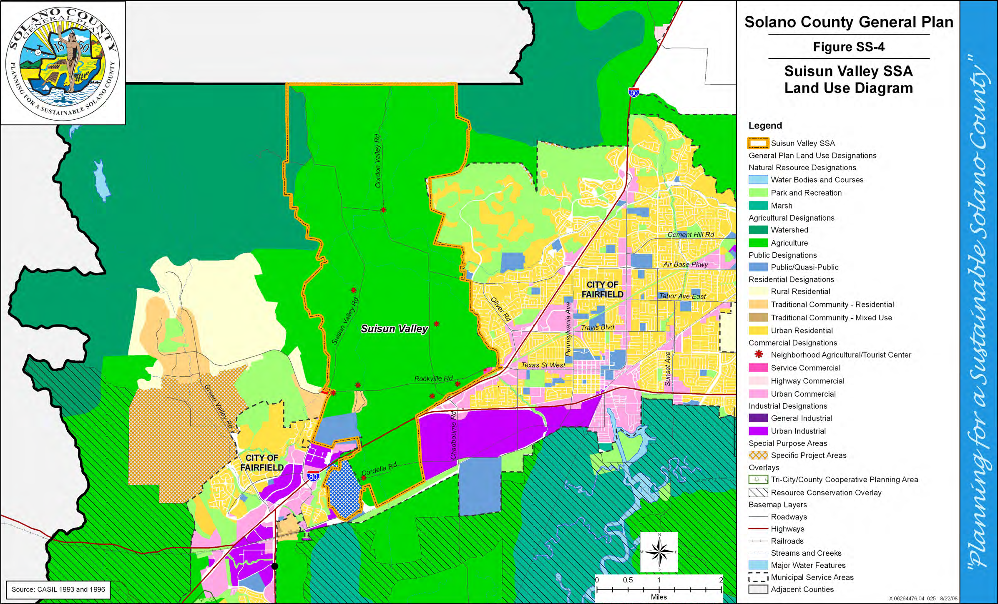Click the Suisun Valley SSA boundary legend symbol
Image resolution: width=998 pixels, height=604 pixels.
click(x=758, y=143)
